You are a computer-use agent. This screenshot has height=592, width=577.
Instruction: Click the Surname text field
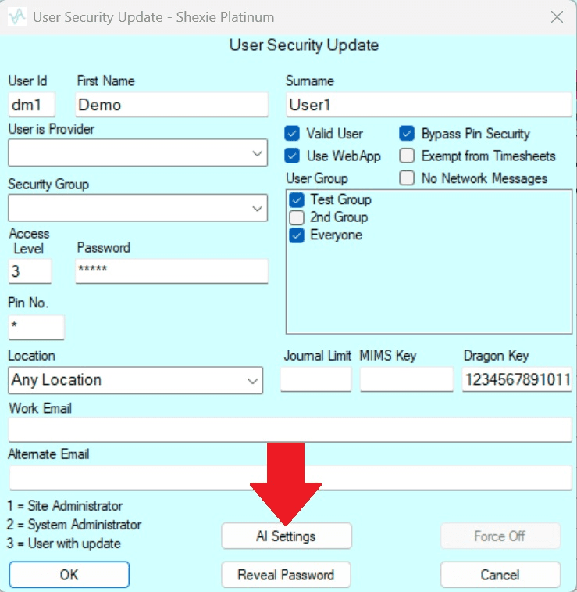tap(429, 105)
